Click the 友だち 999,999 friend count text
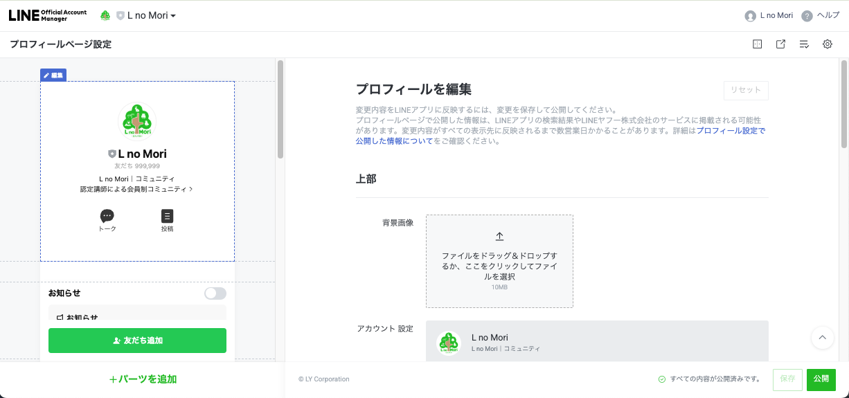 [137, 166]
